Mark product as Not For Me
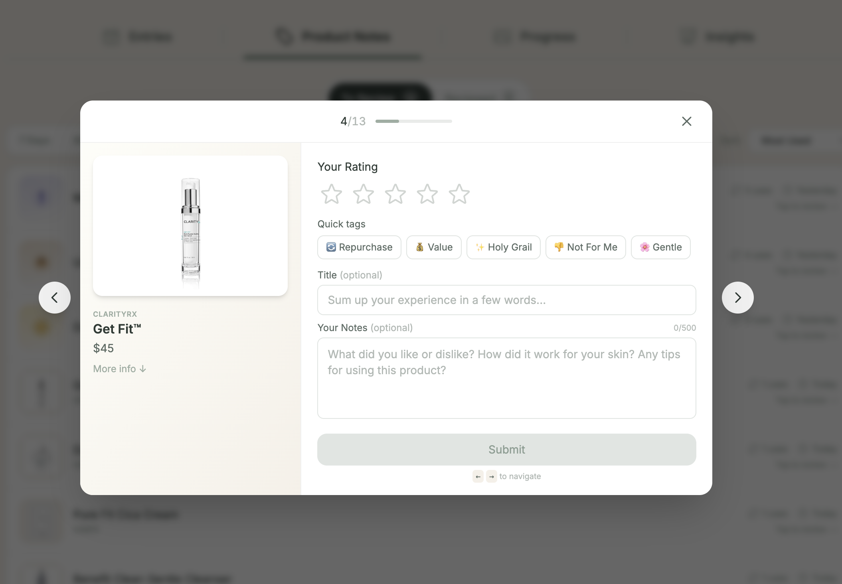The height and width of the screenshot is (584, 842). [585, 247]
